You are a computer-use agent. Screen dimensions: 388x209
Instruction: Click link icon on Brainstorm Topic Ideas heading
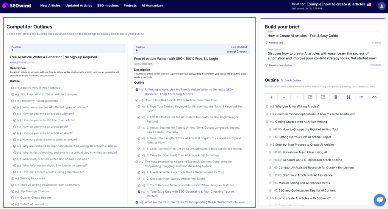[280, 152]
